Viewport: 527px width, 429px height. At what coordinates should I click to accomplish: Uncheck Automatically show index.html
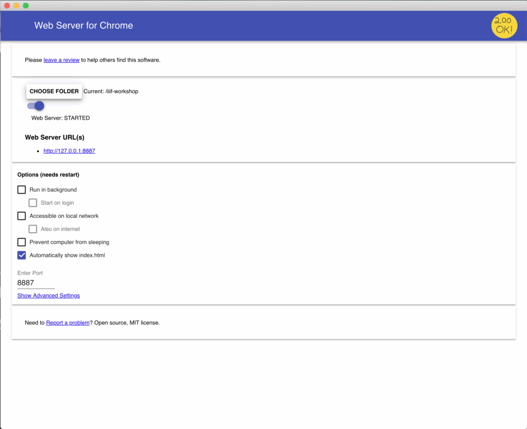pyautogui.click(x=22, y=255)
